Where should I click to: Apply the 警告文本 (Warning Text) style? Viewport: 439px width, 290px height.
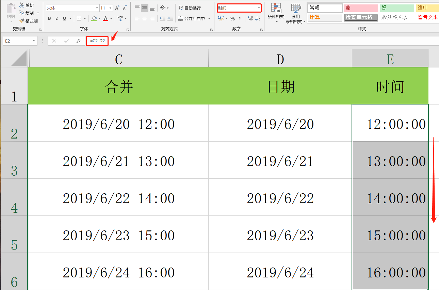(428, 17)
